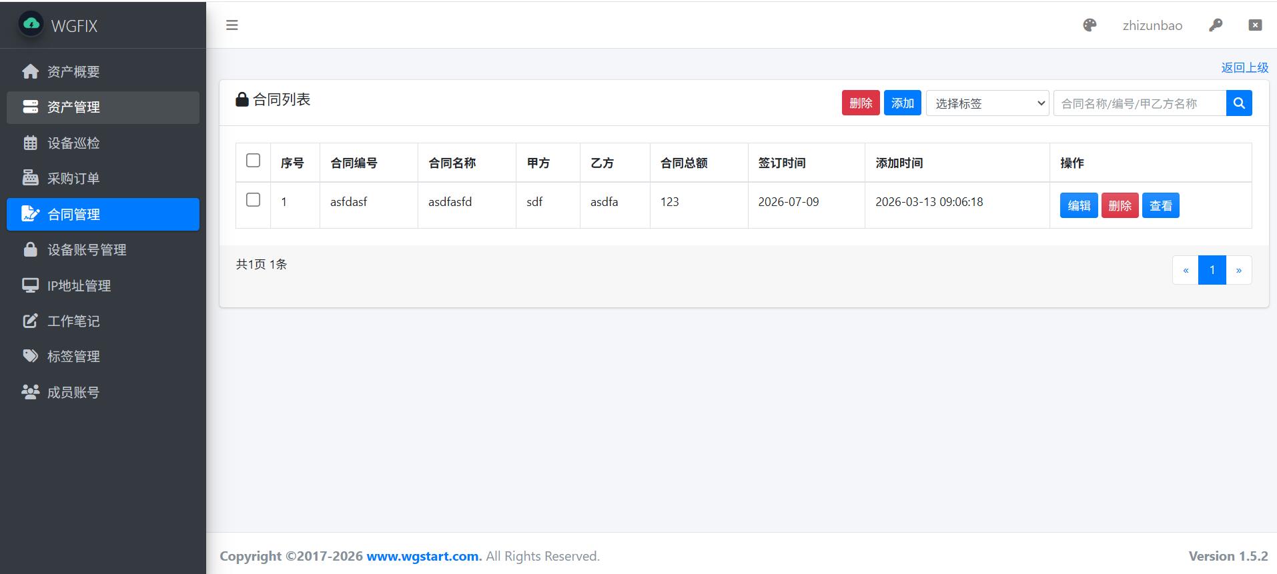The image size is (1277, 574).
Task: Click the calendar icon beside 设备巡检
Action: [30, 143]
